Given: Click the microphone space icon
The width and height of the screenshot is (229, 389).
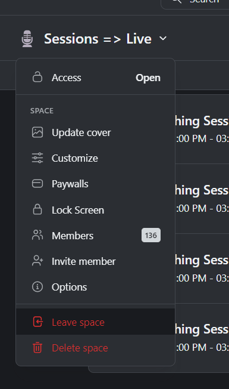Looking at the screenshot, I should click(27, 39).
